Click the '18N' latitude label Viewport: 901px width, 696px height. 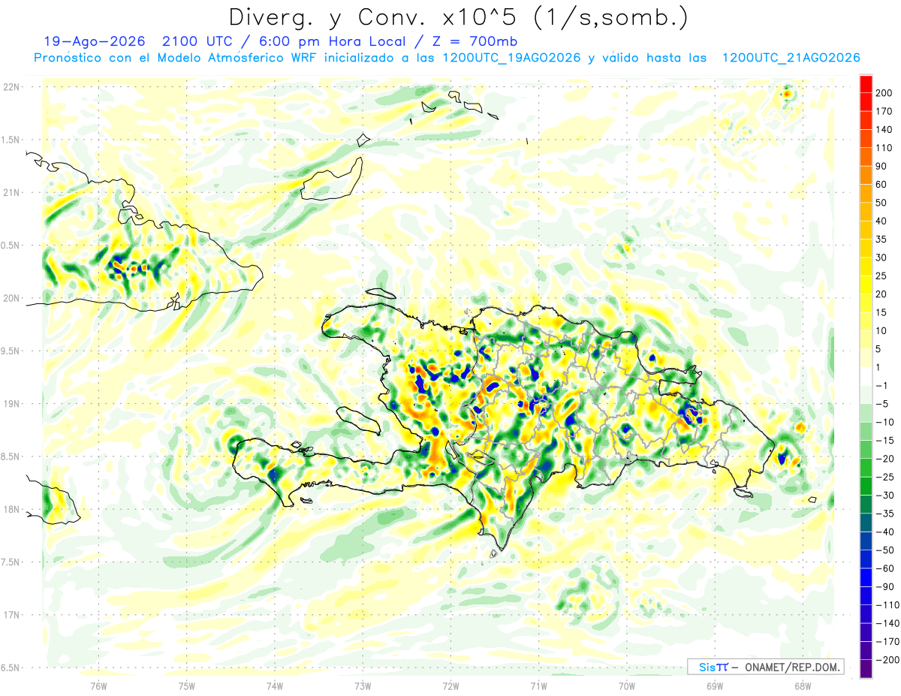tap(11, 509)
